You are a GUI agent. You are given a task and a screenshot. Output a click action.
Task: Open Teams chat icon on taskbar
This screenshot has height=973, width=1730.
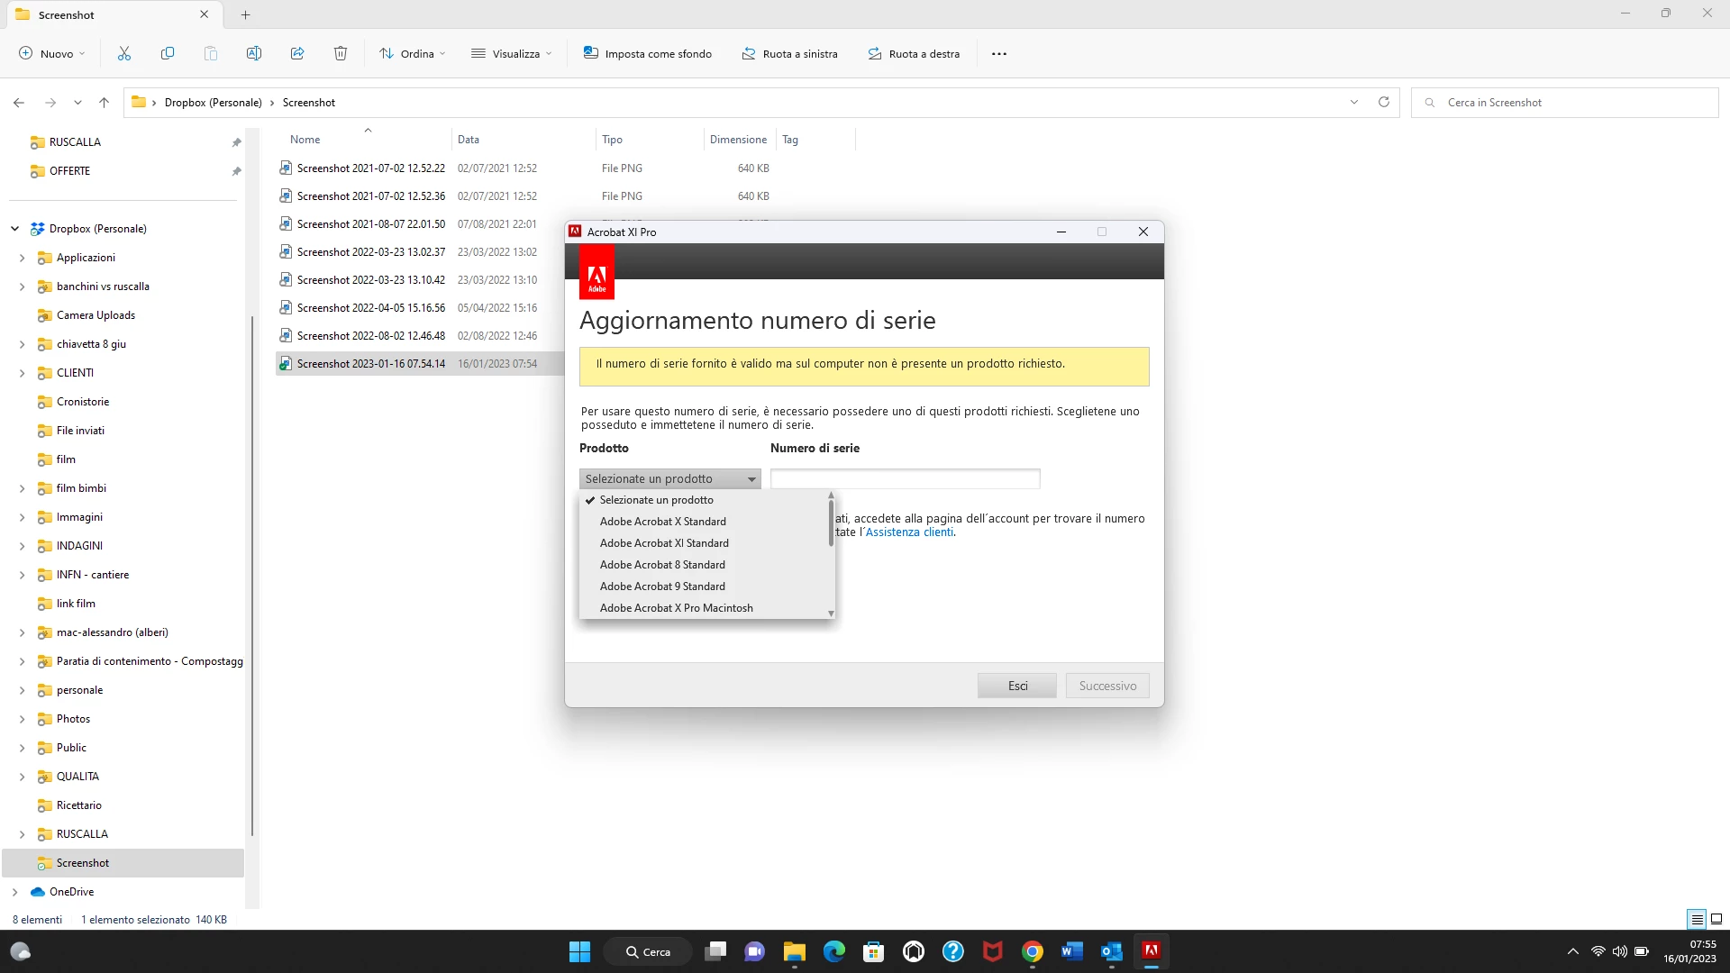coord(754,951)
